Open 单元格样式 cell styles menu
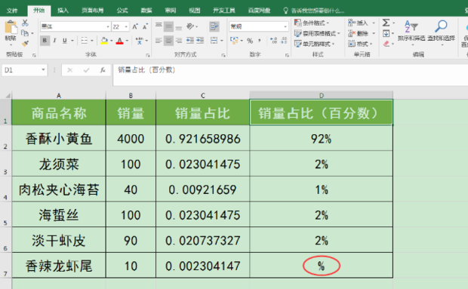 pyautogui.click(x=314, y=44)
